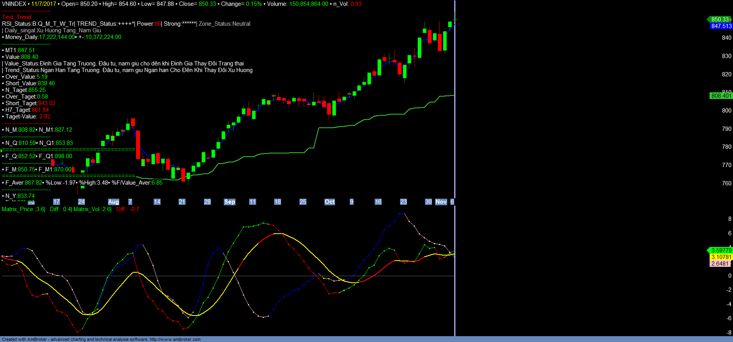Select the 24 date marker on axis
The width and height of the screenshot is (733, 342).
(81, 202)
